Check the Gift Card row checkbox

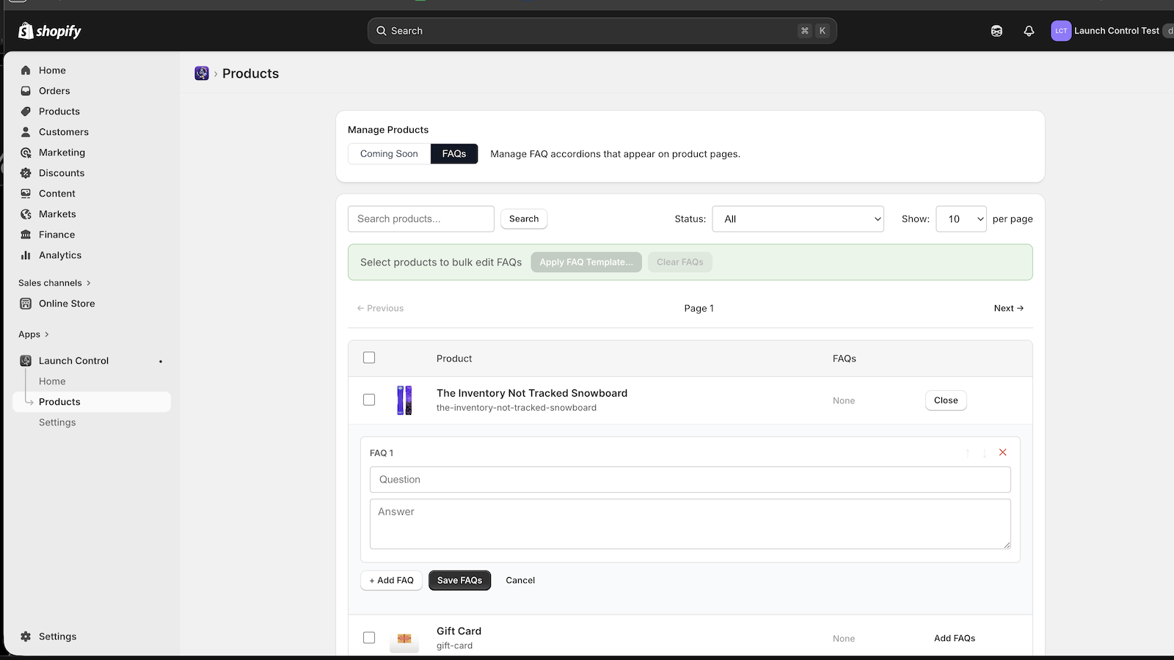pos(369,637)
